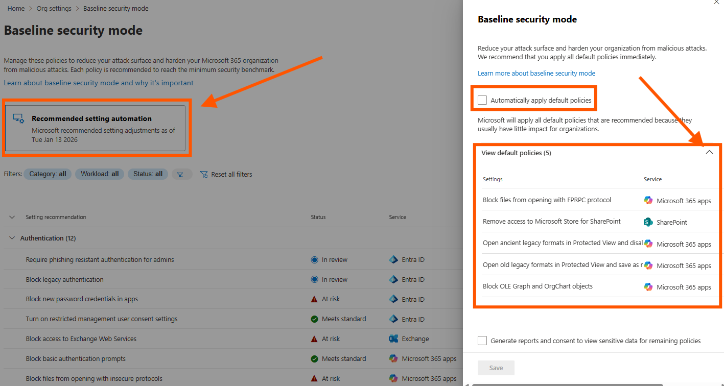
Task: Open the Learn about baseline security mode link
Action: pos(99,83)
